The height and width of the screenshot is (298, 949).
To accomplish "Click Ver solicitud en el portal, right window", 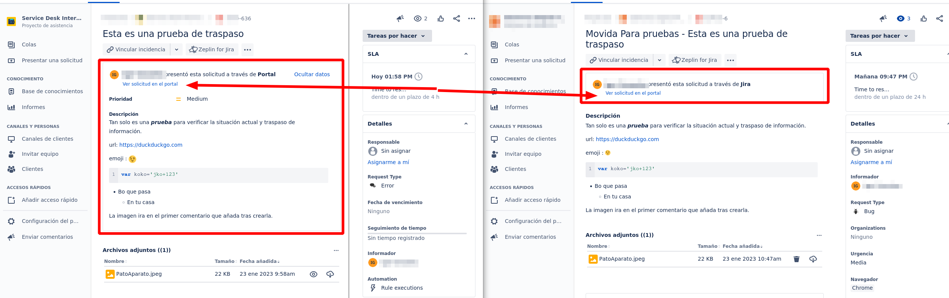I will pyautogui.click(x=633, y=93).
